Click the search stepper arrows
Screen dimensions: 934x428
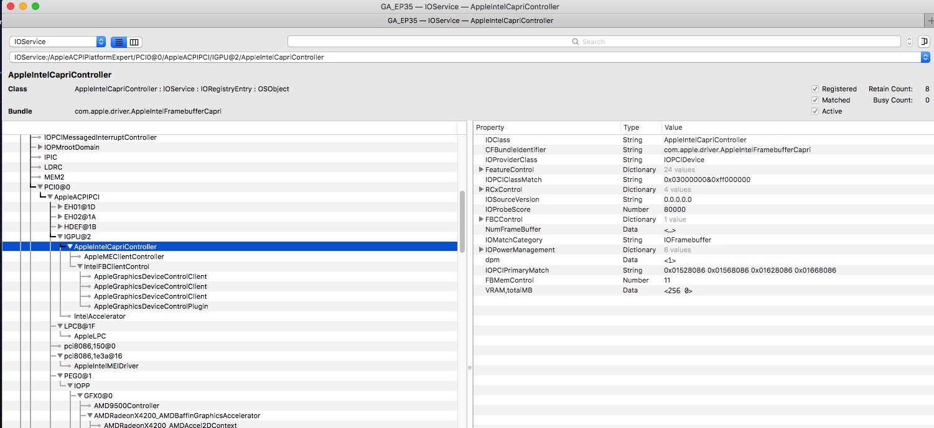(x=909, y=42)
